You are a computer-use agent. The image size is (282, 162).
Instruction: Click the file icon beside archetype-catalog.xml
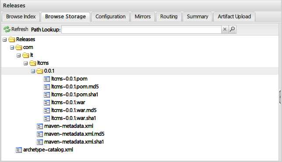(x=19, y=150)
